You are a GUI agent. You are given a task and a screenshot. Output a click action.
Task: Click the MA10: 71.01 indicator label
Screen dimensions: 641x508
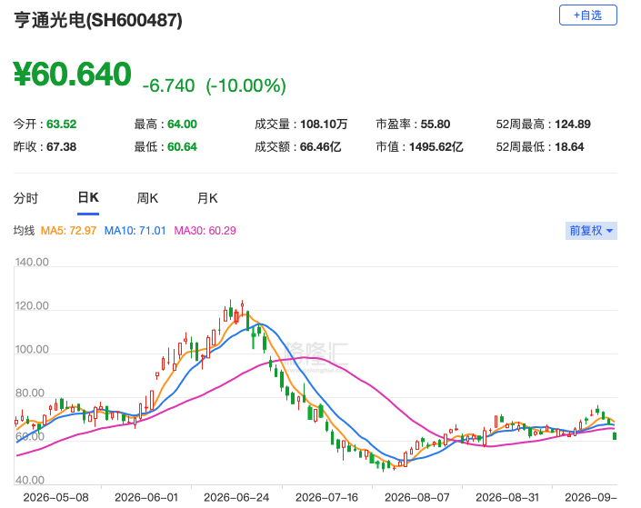(135, 231)
